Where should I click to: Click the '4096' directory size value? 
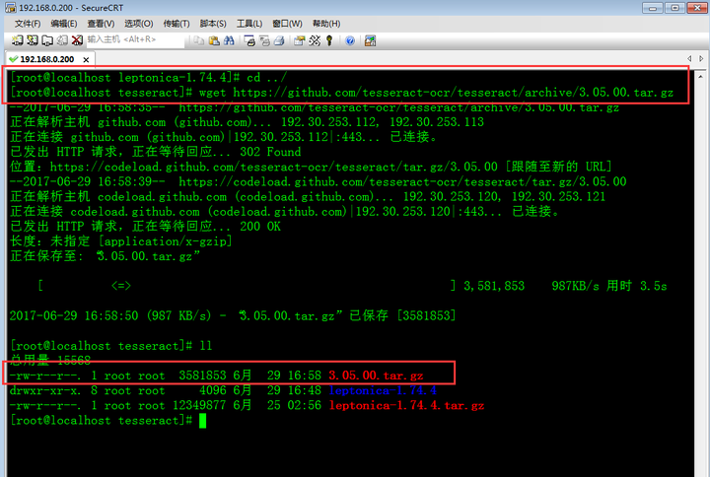213,390
